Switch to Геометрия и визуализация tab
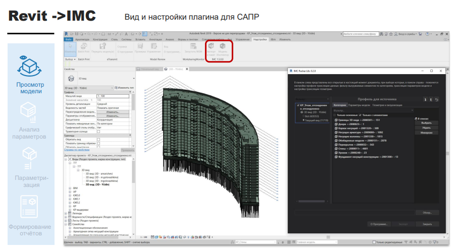The image size is (455, 251). [387, 105]
